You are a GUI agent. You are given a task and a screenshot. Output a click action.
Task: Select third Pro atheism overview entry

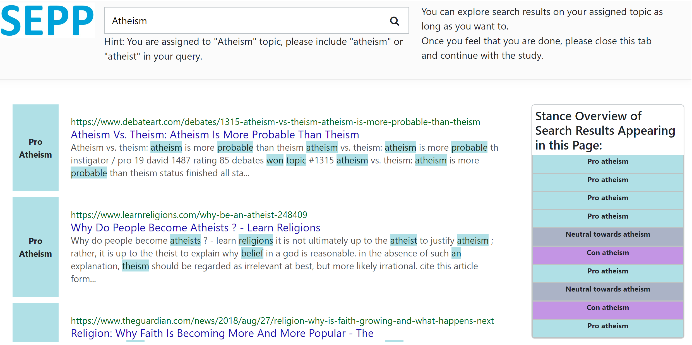(x=608, y=200)
